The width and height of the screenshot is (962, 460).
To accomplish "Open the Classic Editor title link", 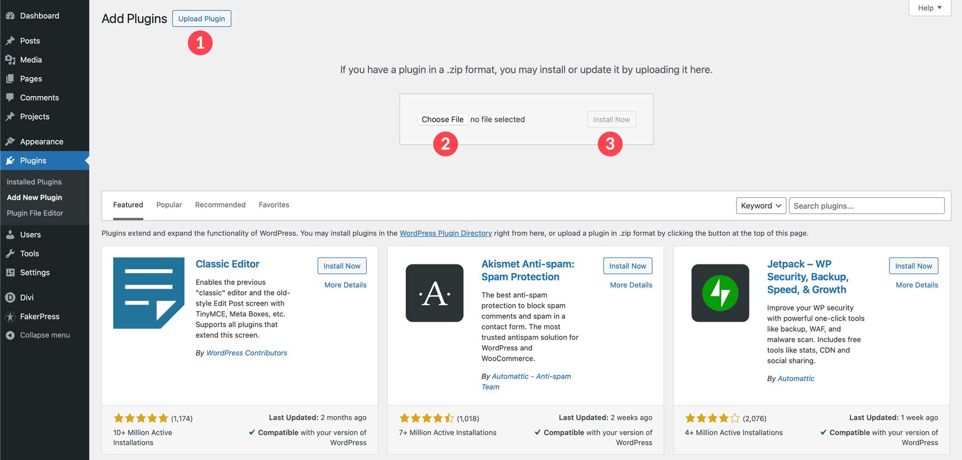I will point(228,264).
